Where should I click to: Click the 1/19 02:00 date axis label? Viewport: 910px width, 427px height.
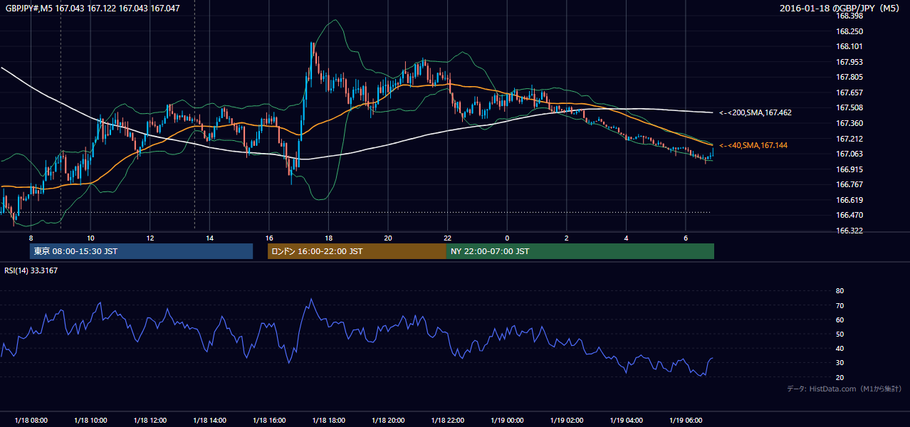coord(567,421)
